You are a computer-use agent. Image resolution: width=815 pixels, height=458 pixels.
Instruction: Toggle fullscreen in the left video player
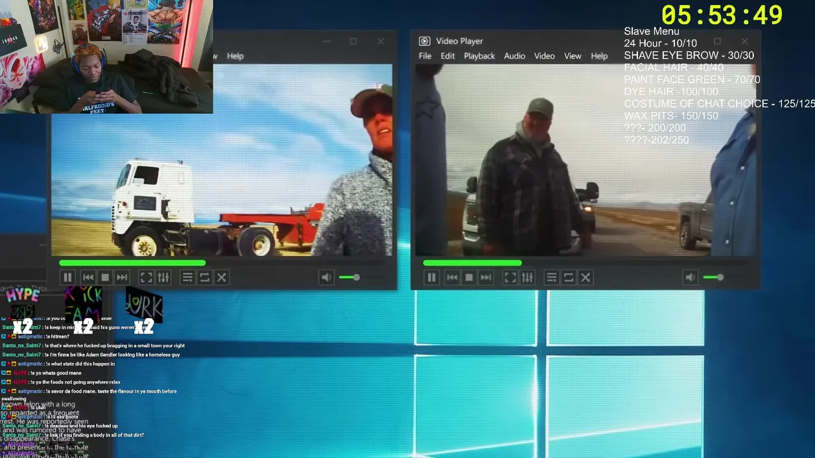click(146, 277)
